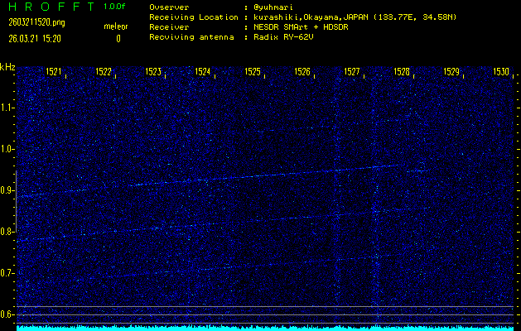Screen dimensions: 521x331
Task: Click the 0.6 kHz frequency label
Action: click(7, 314)
